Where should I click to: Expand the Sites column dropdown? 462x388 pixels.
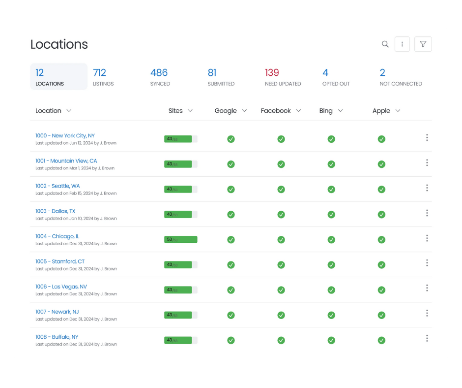[x=190, y=111]
